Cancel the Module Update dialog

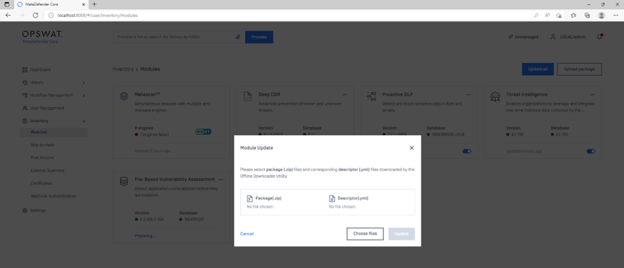[247, 234]
